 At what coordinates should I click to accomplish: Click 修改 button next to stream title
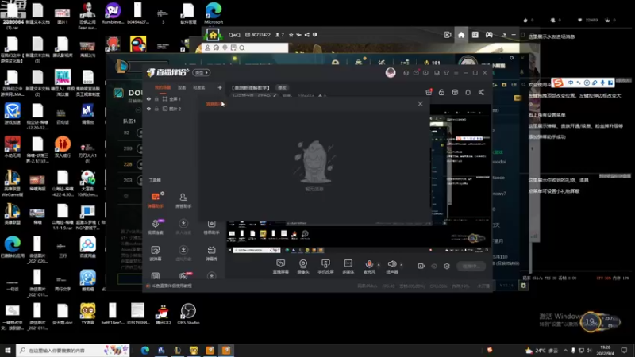coord(282,88)
